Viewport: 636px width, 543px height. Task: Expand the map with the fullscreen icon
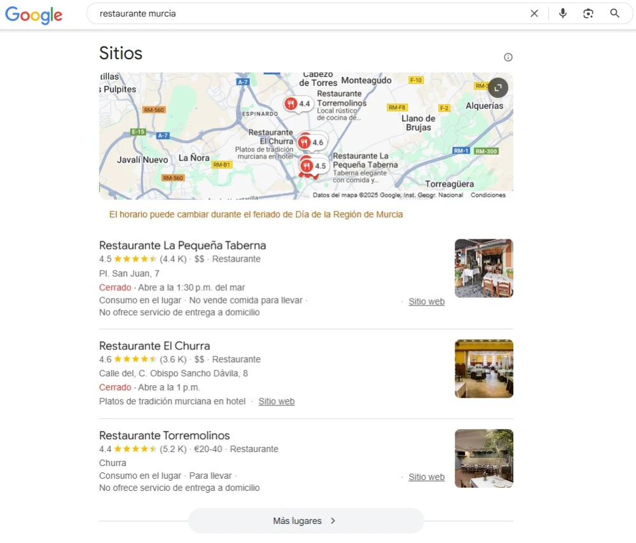(498, 88)
